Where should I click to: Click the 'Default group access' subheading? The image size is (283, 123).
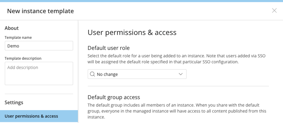coord(114,97)
